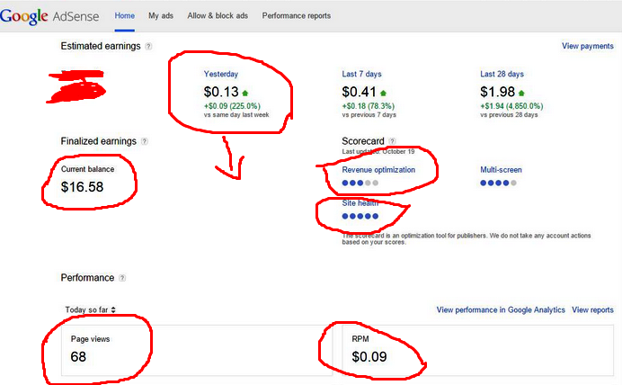622x385 pixels.
Task: Open the Multi-screen scorecard link
Action: pyautogui.click(x=501, y=169)
